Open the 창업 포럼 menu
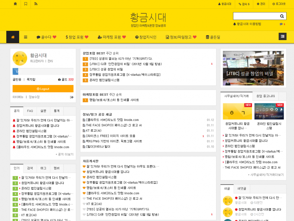The image size is (294, 221). [x=77, y=37]
